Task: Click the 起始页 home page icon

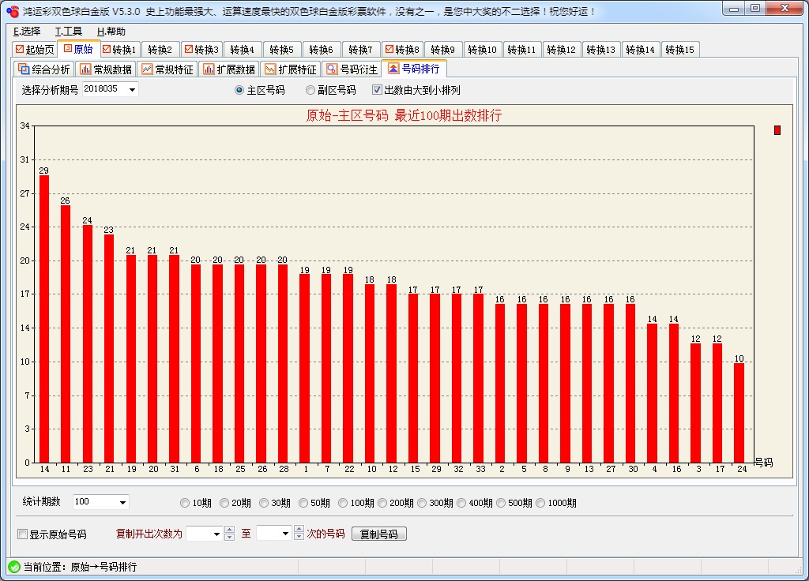Action: [36, 48]
